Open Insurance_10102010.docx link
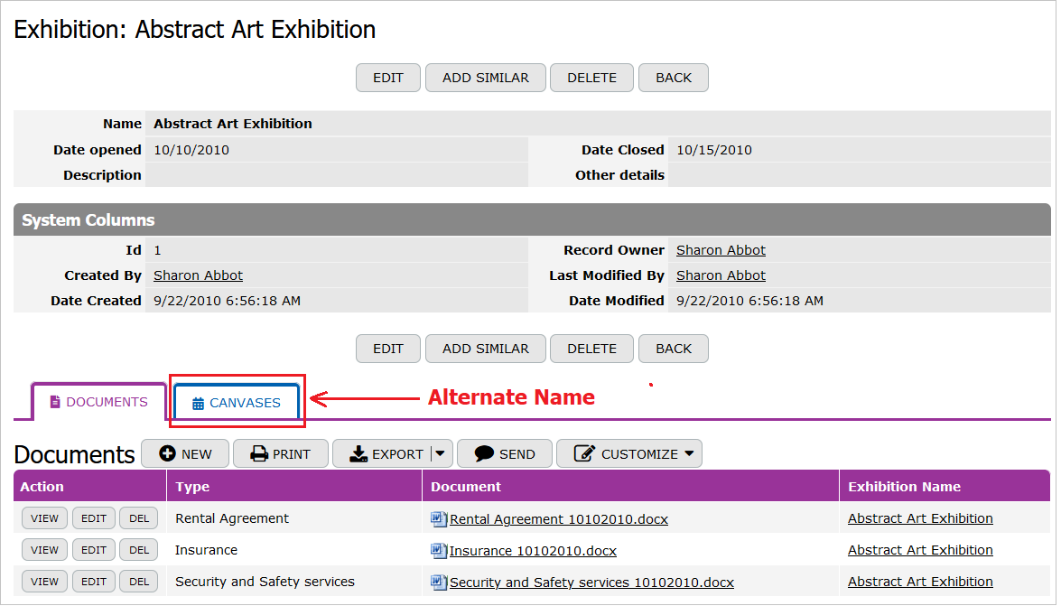Screen dimensions: 1061x606 [533, 551]
